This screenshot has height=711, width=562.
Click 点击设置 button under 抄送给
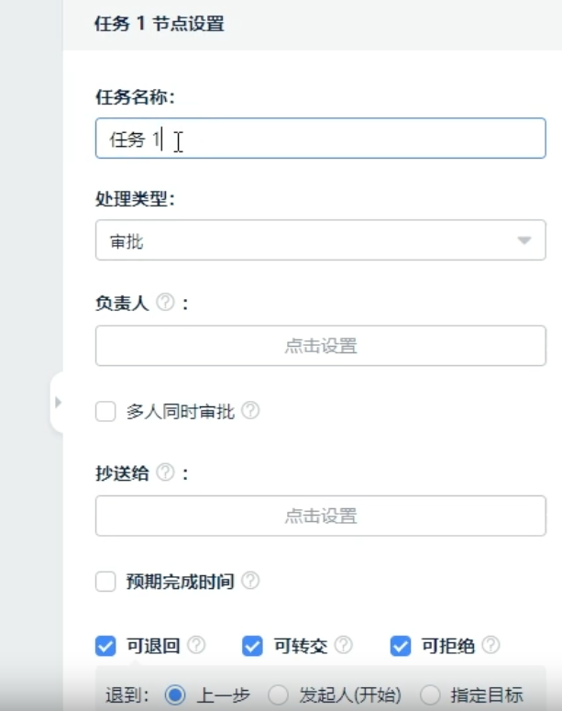tap(320, 516)
